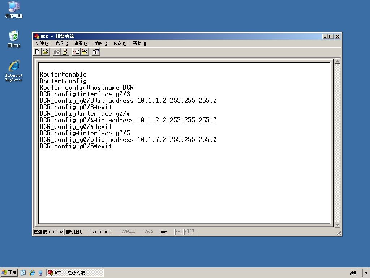Click the interface g0/3 command line

pos(85,94)
